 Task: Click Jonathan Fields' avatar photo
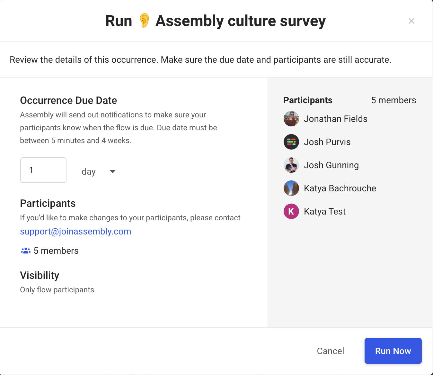tap(291, 119)
